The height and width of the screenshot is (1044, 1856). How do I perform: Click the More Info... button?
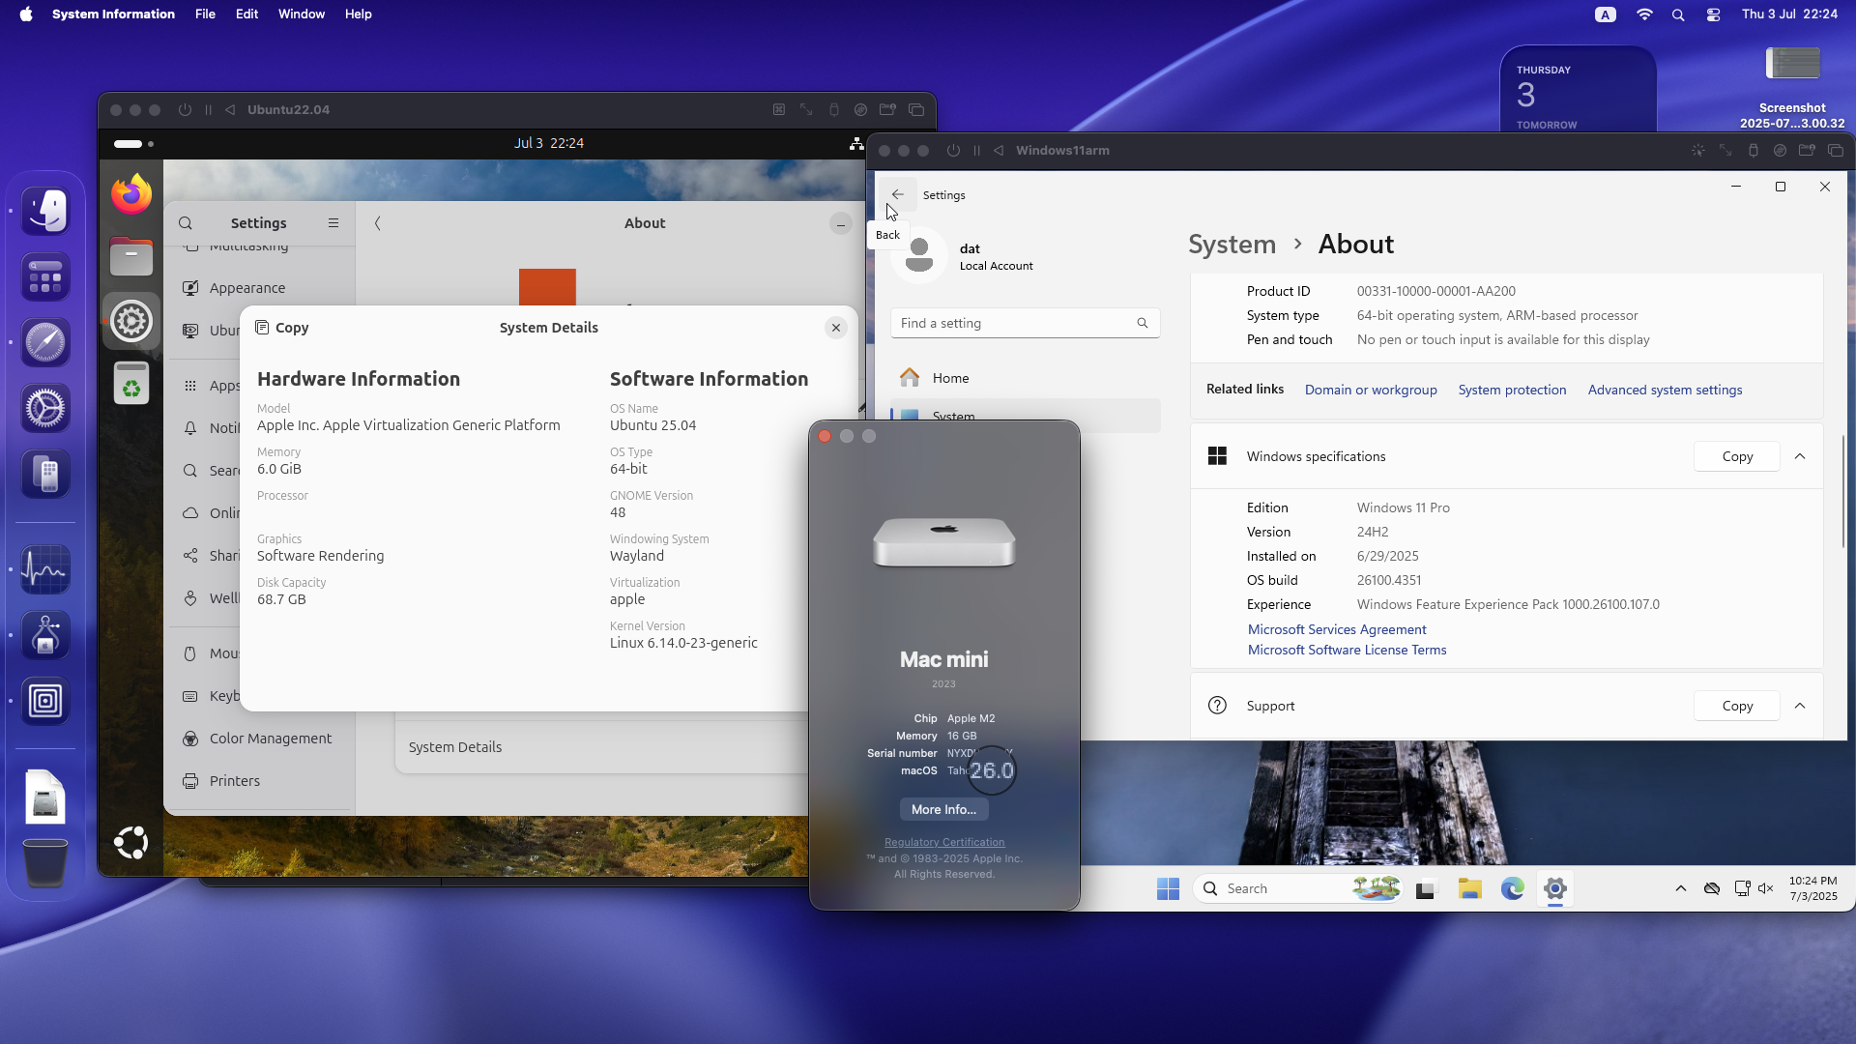(943, 810)
